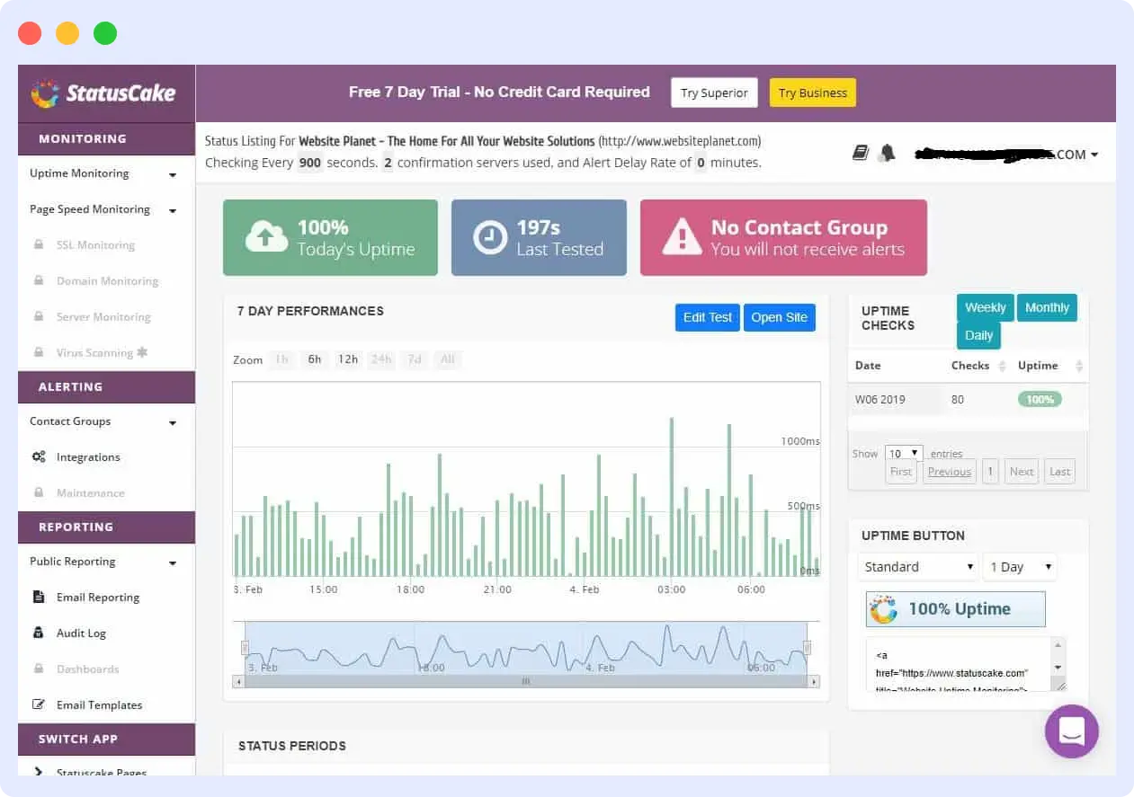The height and width of the screenshot is (797, 1134).
Task: Click the Open Site button
Action: [779, 317]
